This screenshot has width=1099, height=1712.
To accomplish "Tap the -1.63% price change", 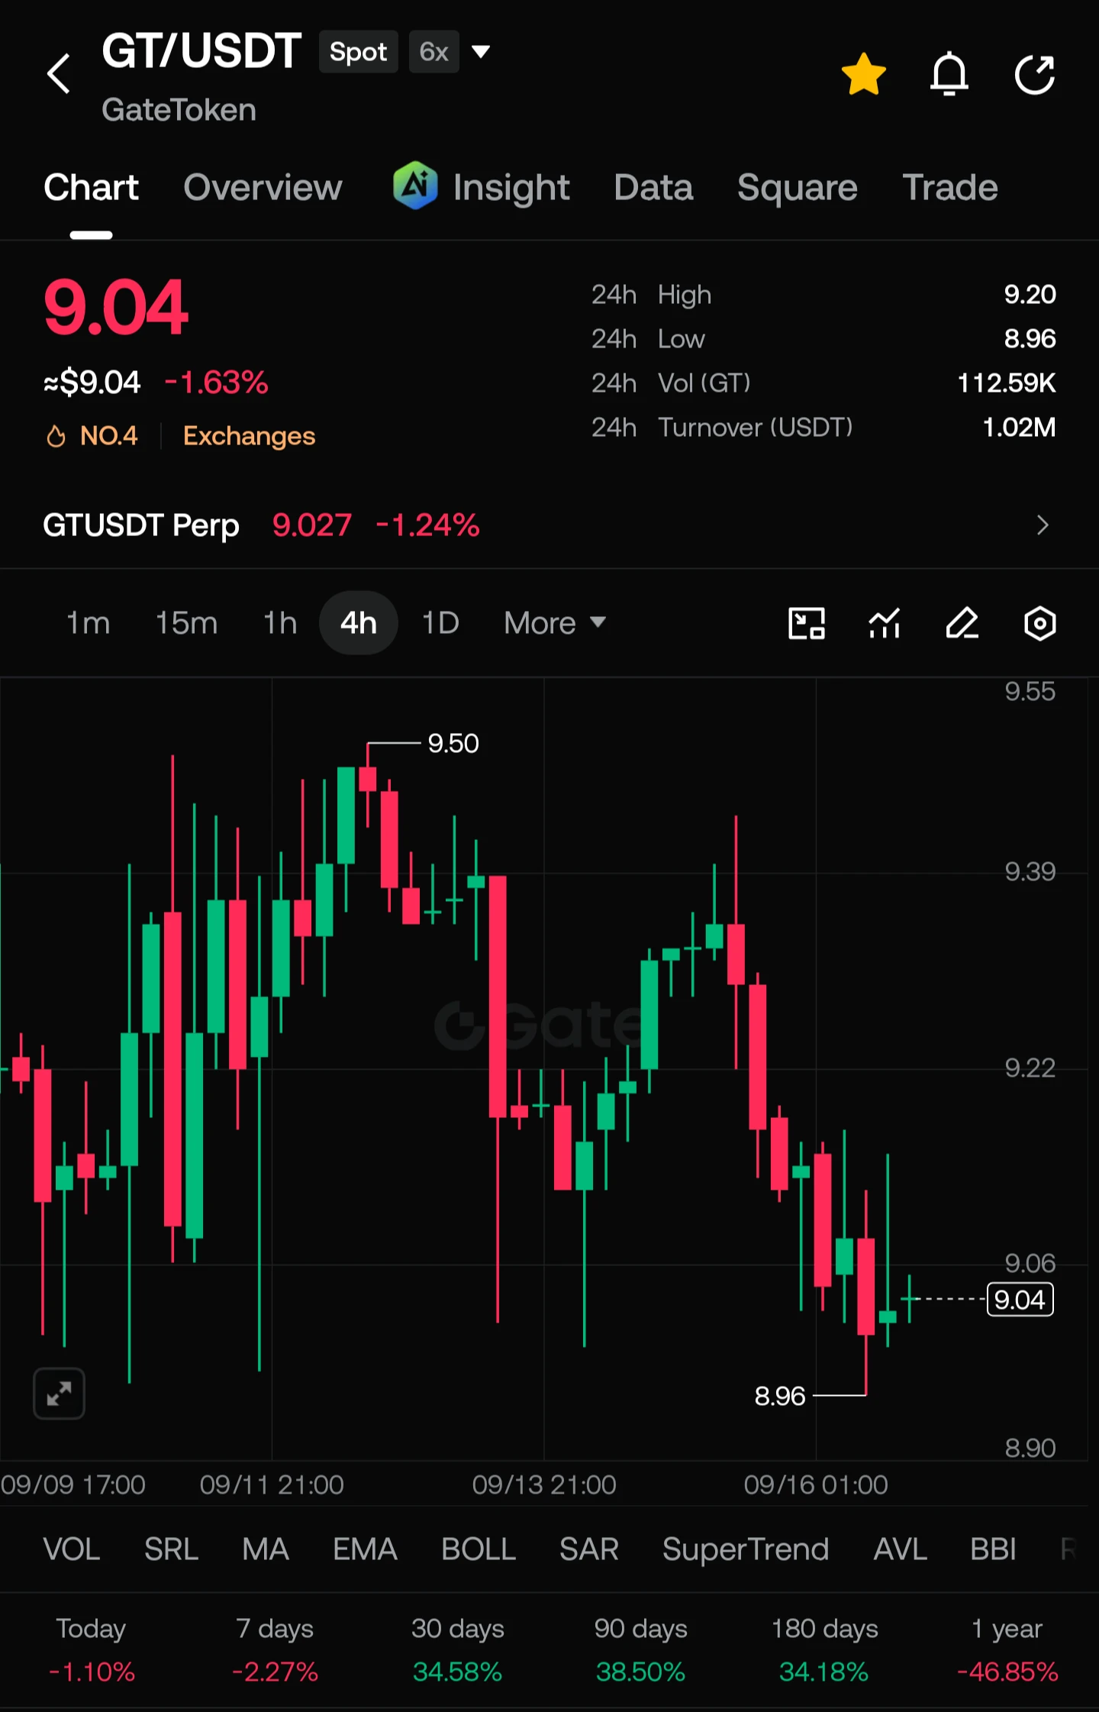I will pos(217,383).
